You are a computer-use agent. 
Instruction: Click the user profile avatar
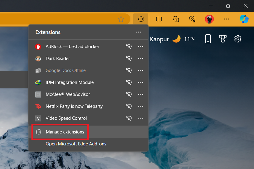coord(209,19)
